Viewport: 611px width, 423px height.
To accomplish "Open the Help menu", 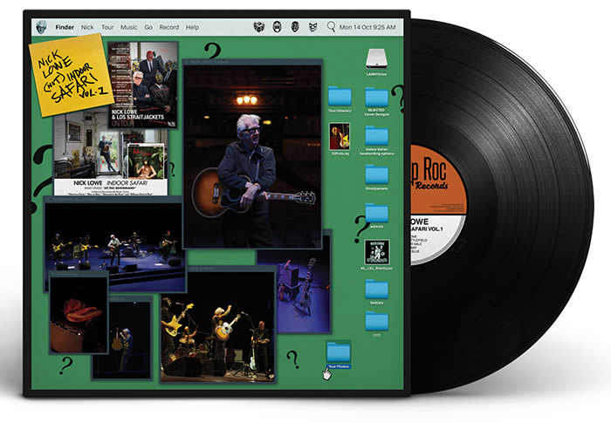I will click(x=192, y=27).
